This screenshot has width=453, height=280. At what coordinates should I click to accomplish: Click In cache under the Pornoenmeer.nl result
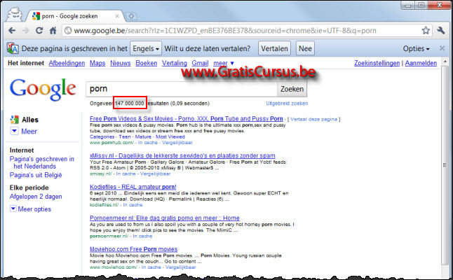click(142, 236)
